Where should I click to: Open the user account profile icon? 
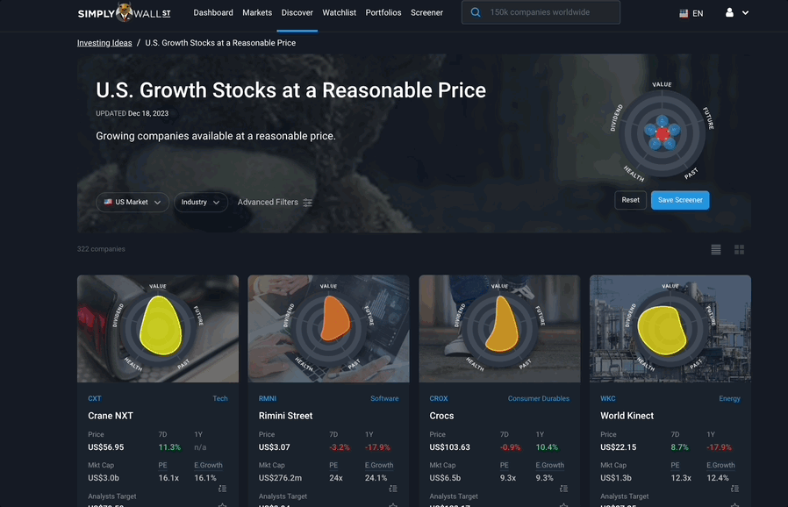pyautogui.click(x=729, y=12)
